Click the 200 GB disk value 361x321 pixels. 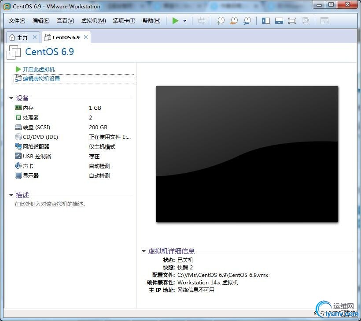(x=98, y=127)
